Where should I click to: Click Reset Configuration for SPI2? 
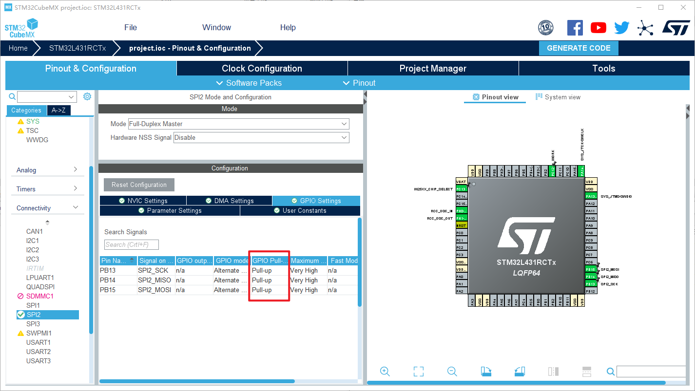click(139, 185)
